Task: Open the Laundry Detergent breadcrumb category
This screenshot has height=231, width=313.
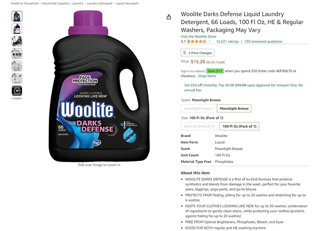Action: 100,3
